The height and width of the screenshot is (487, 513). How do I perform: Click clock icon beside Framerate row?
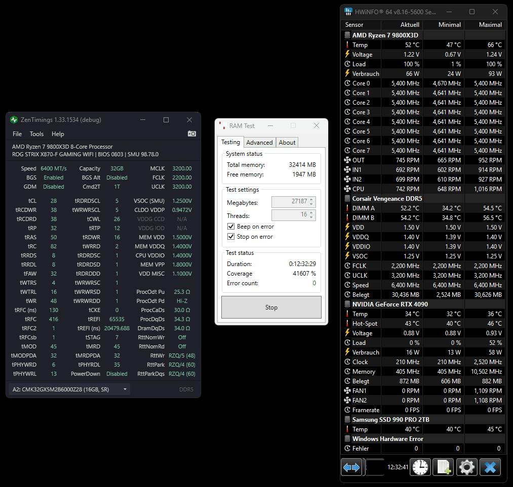pos(347,410)
